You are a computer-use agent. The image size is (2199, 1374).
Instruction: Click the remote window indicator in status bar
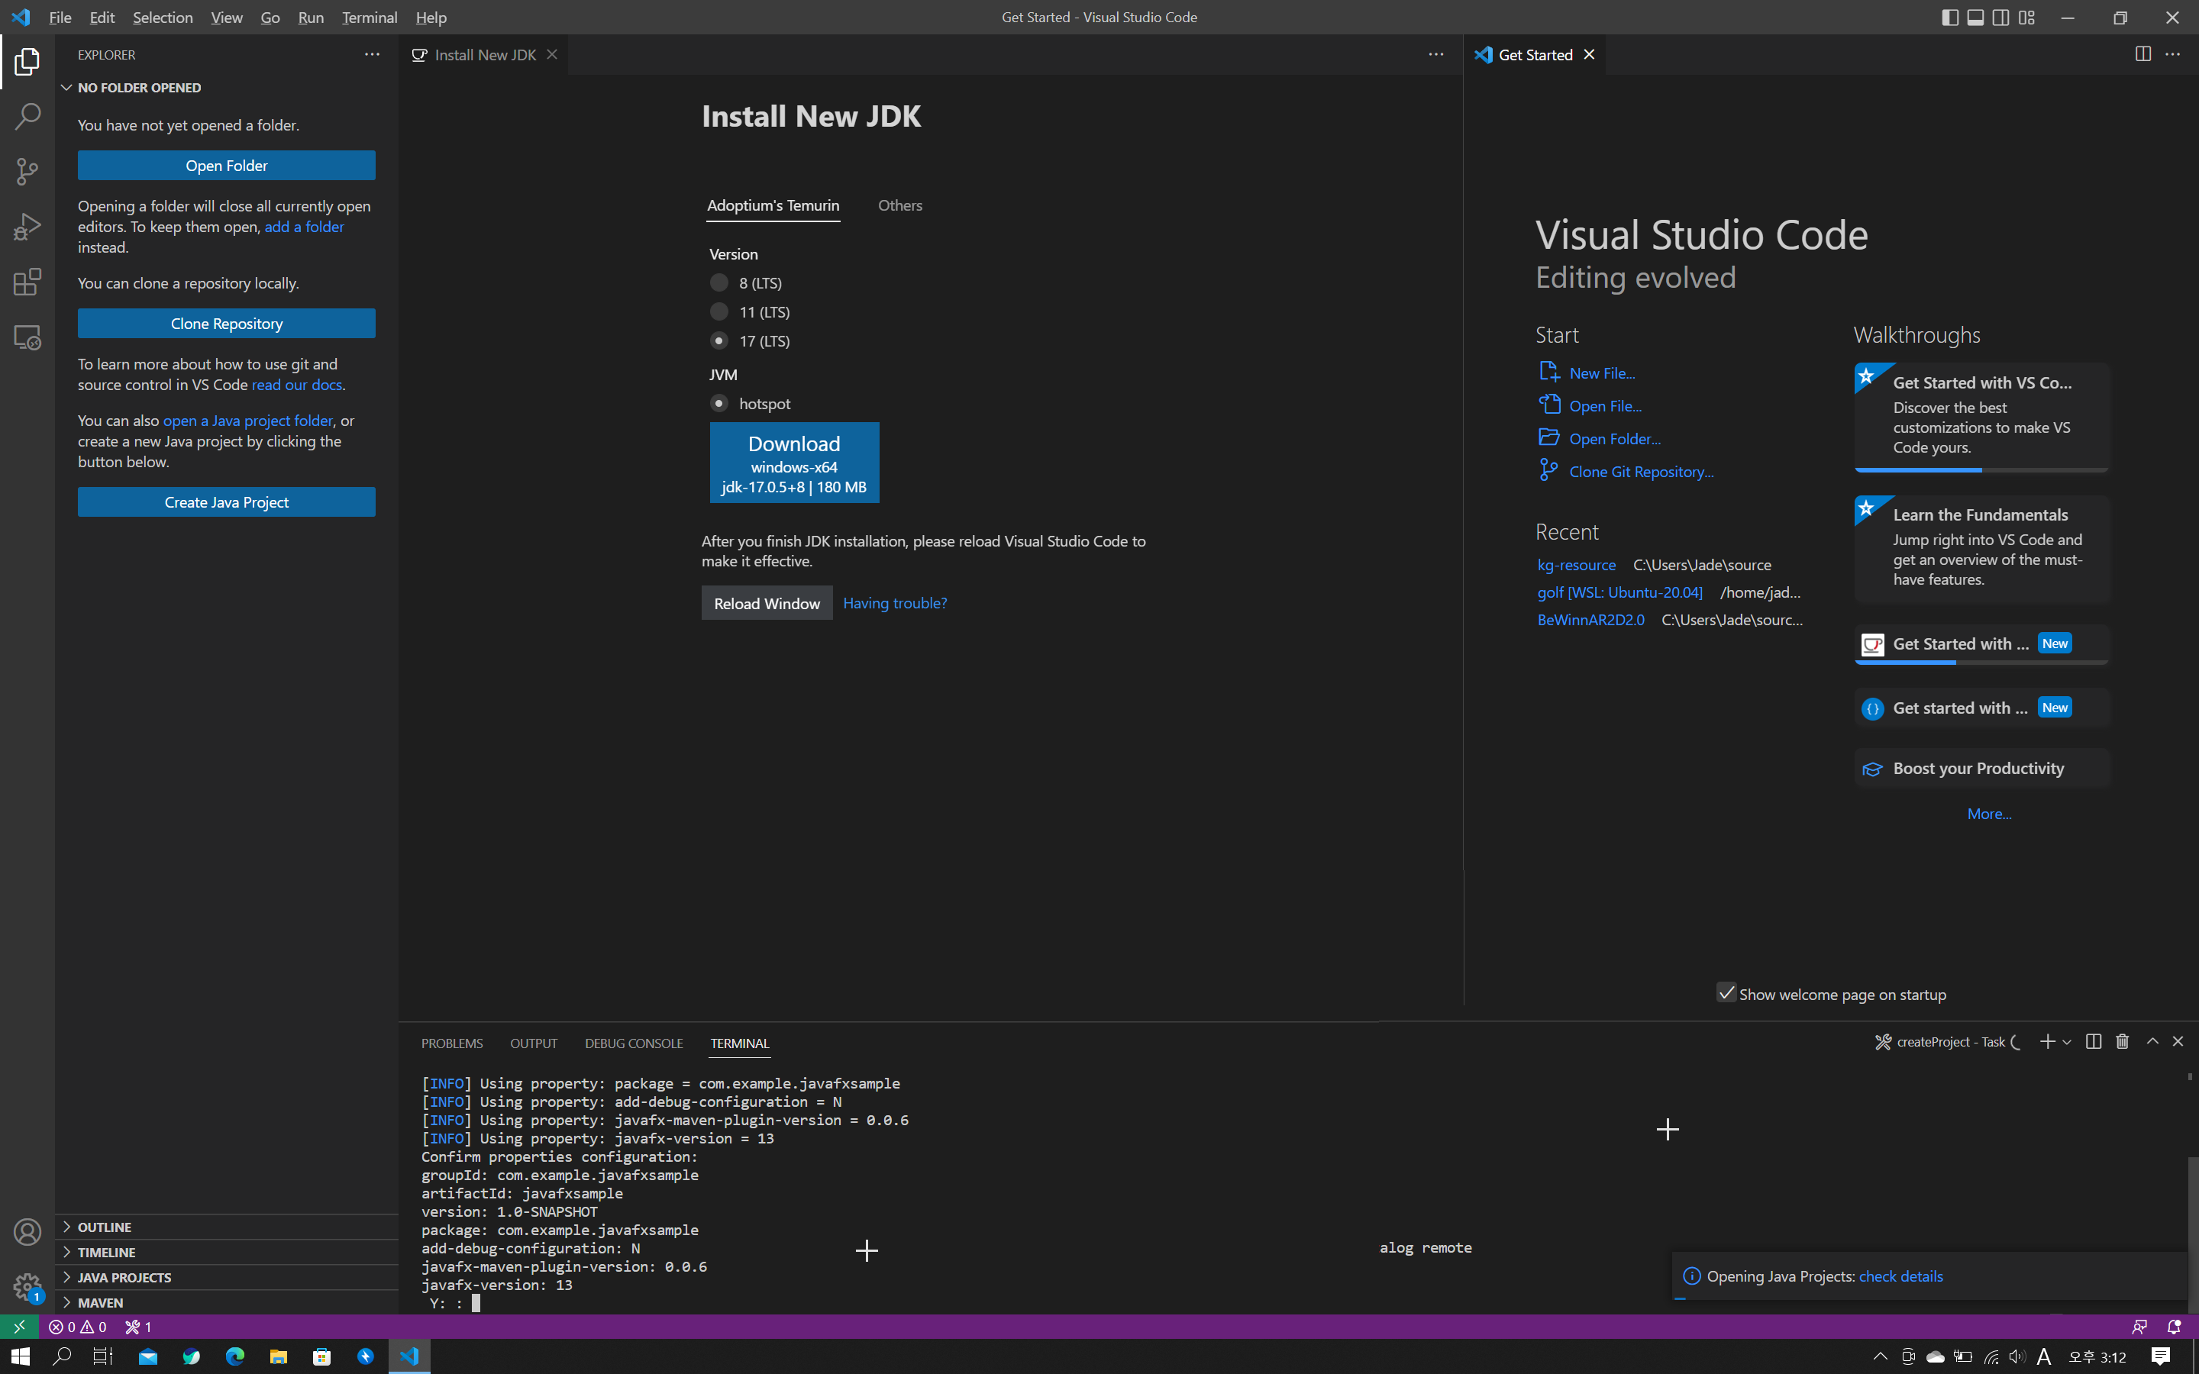point(19,1327)
